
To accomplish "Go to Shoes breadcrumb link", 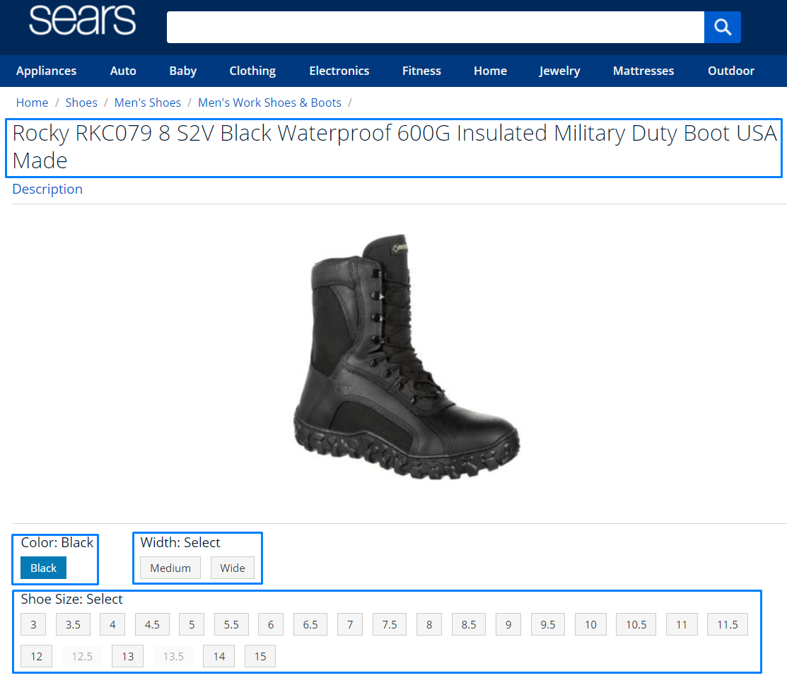I will point(81,103).
